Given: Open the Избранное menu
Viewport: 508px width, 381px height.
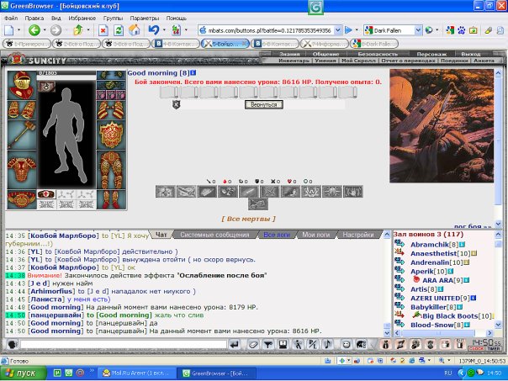Looking at the screenshot, I should (x=82, y=19).
